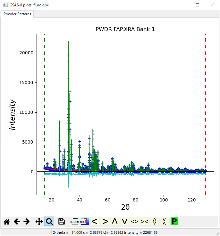The image size is (220, 236).
Task: Shift plot left with the < icon
Action: pyautogui.click(x=95, y=221)
